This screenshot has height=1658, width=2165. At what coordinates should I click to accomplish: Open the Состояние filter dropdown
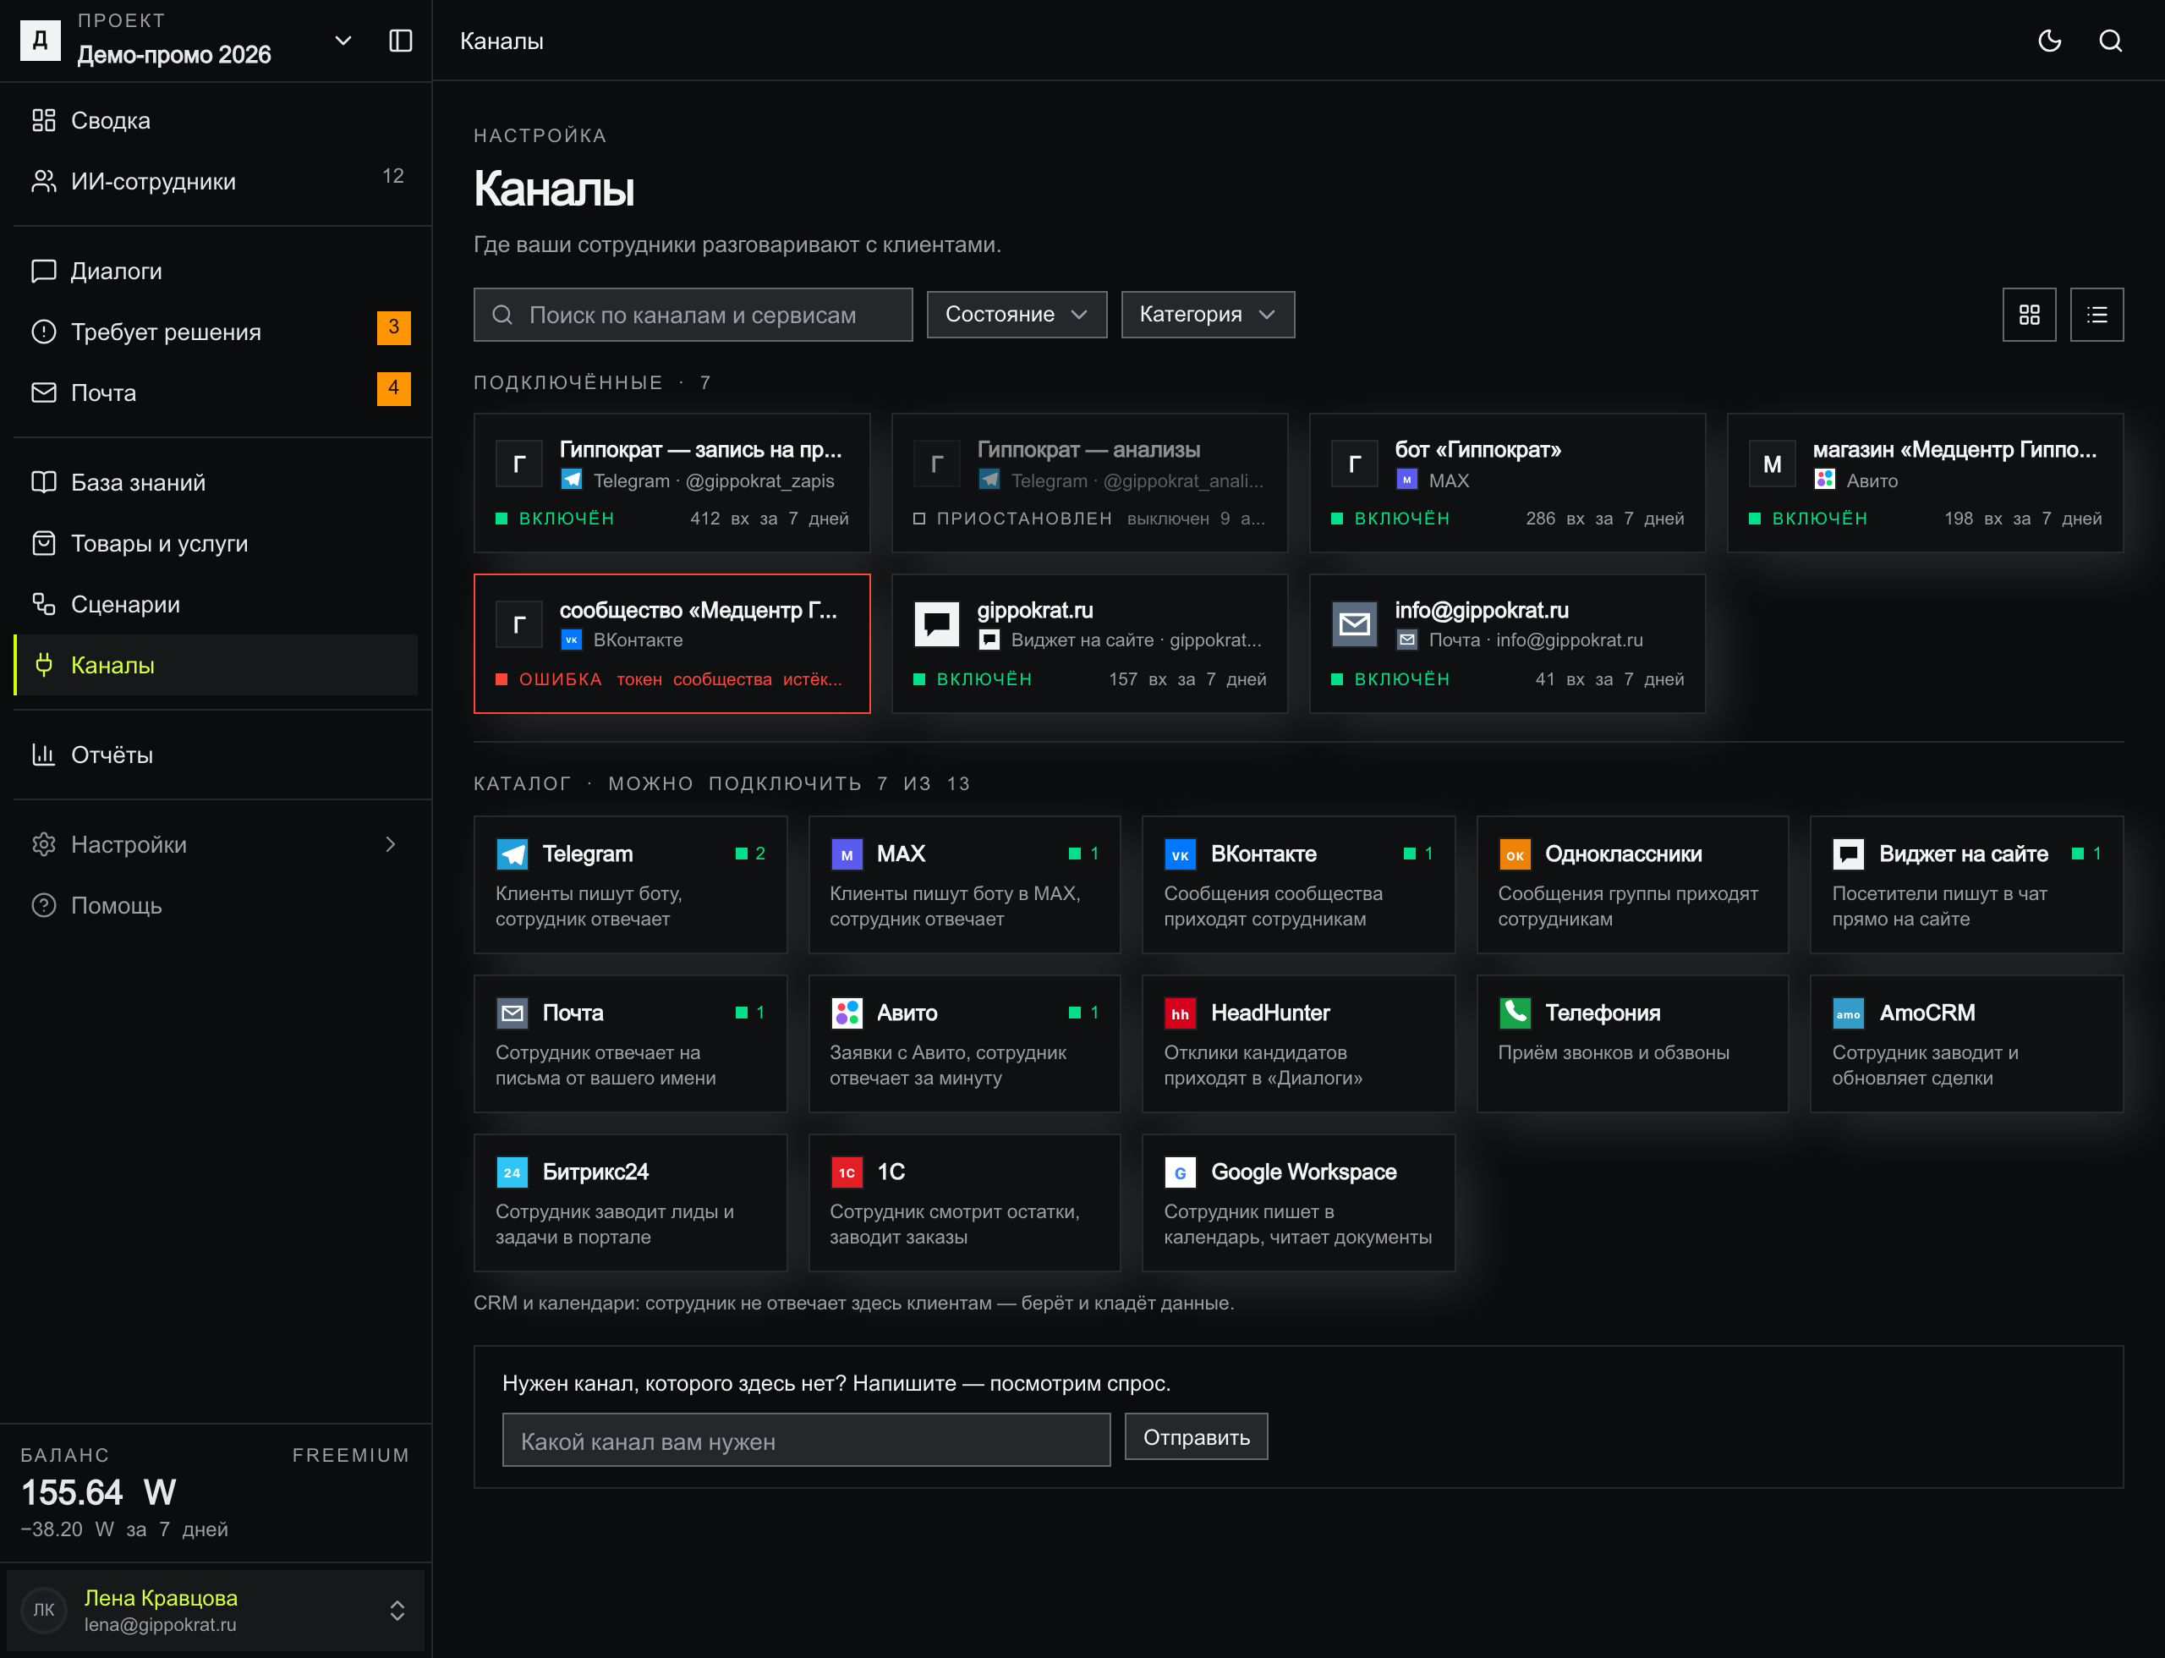(1017, 315)
